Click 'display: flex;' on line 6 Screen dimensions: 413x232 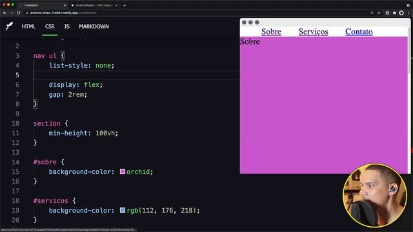[76, 84]
